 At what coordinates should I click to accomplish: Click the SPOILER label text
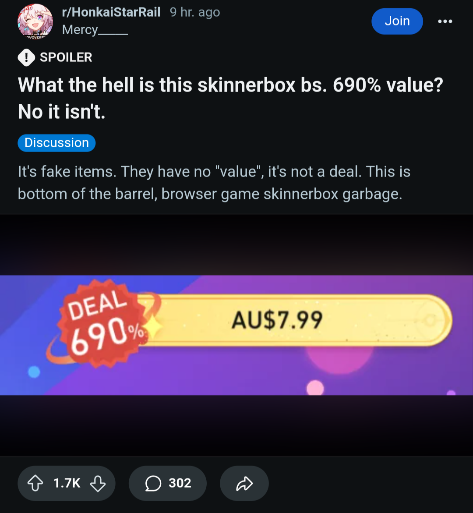66,57
